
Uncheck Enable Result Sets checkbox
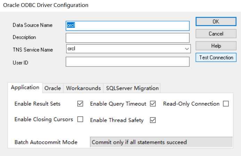(x=80, y=103)
